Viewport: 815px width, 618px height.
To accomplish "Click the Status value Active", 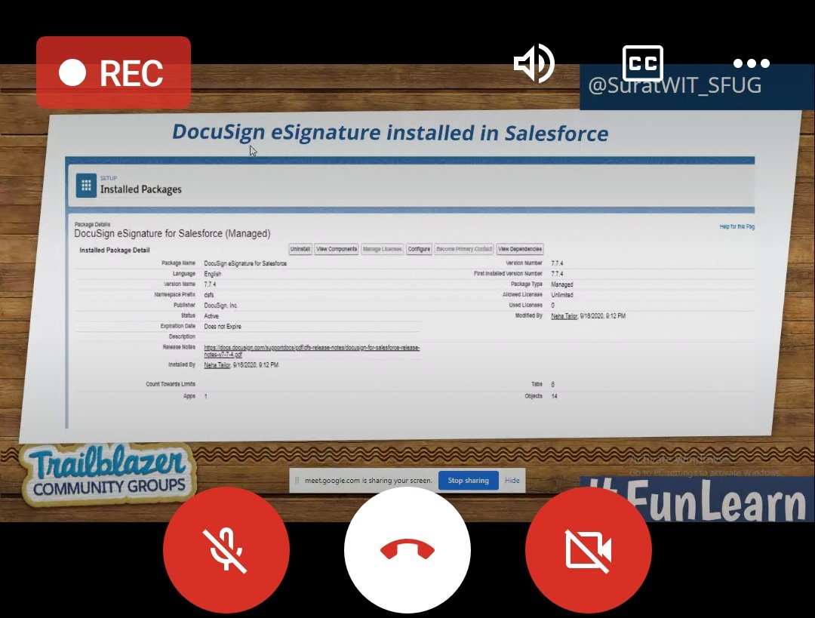I will (x=211, y=316).
